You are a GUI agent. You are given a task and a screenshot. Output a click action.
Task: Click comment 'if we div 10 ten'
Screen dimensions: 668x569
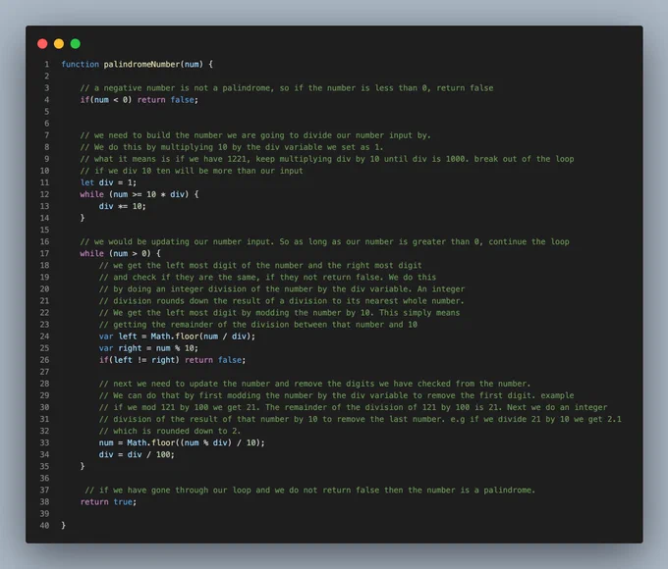tap(192, 171)
